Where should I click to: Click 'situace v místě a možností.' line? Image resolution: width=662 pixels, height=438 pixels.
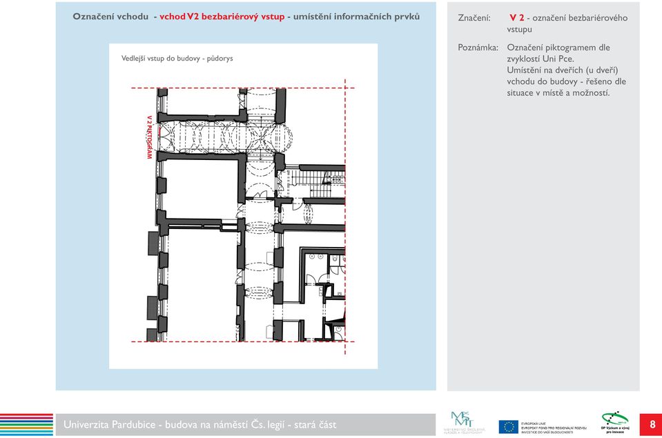pos(558,93)
